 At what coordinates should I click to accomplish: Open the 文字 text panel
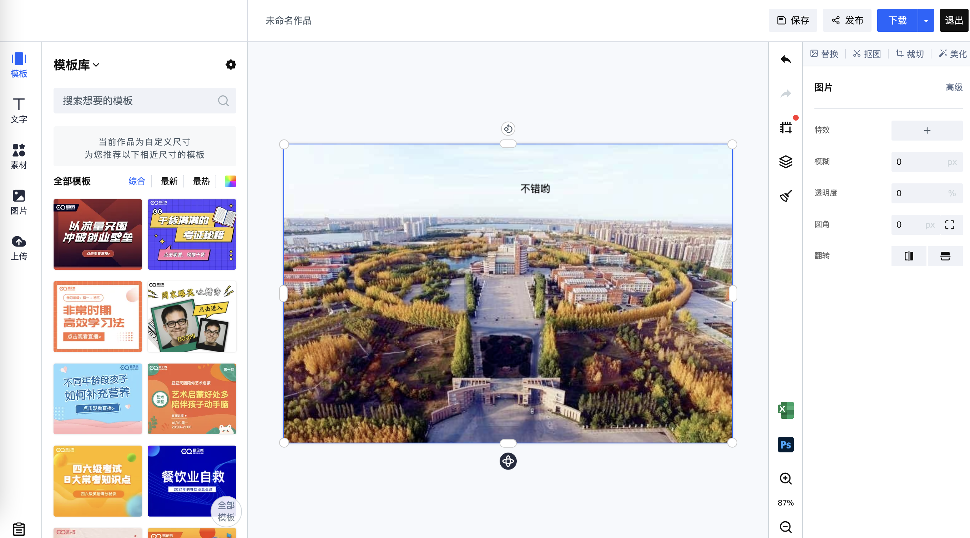click(19, 111)
